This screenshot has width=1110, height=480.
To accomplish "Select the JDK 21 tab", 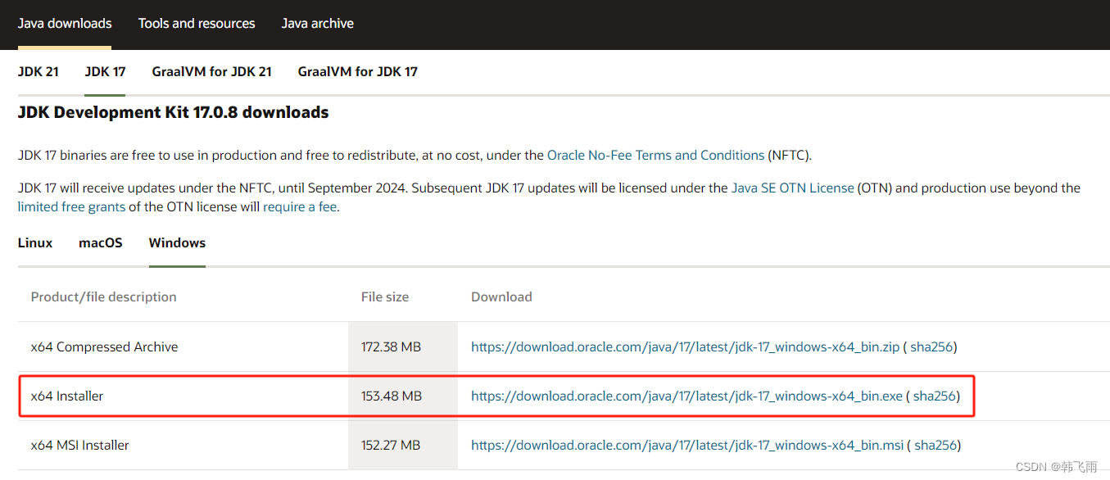I will coord(39,72).
